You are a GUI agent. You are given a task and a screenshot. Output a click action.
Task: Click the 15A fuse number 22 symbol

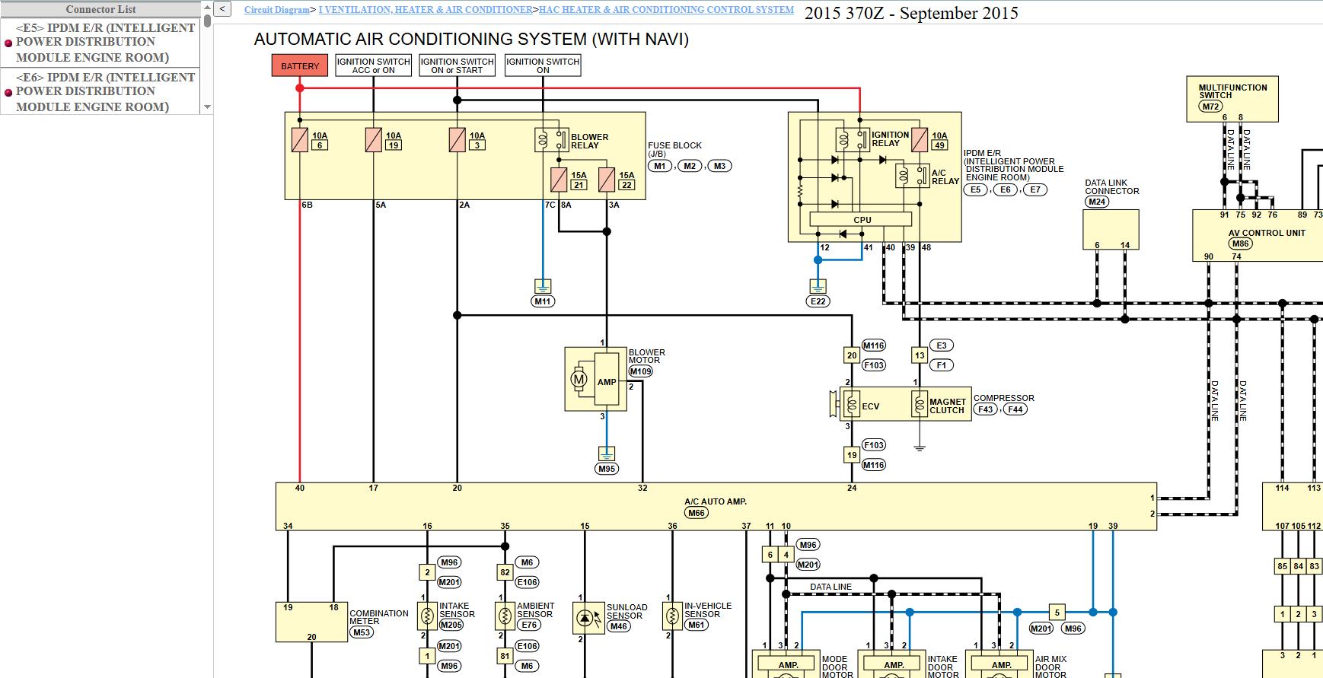pos(606,180)
